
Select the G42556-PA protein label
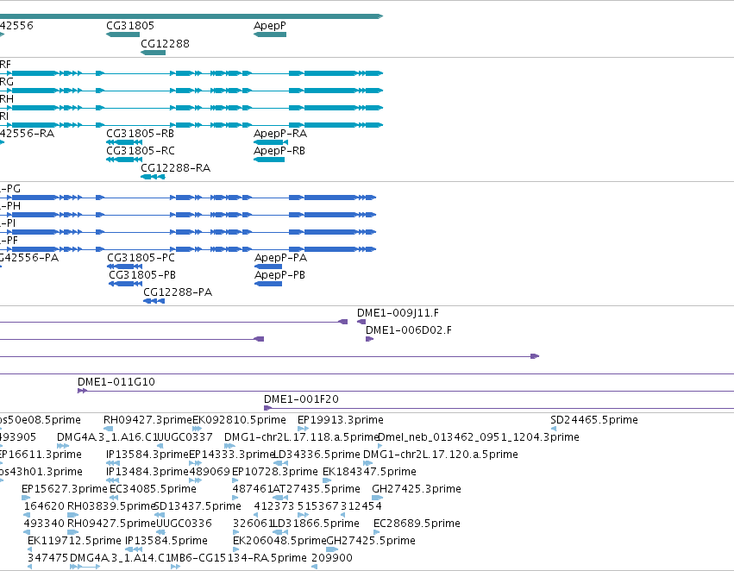click(x=29, y=257)
